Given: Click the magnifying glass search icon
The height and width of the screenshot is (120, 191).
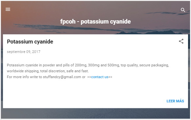Looking at the screenshot, I should coord(183,10).
